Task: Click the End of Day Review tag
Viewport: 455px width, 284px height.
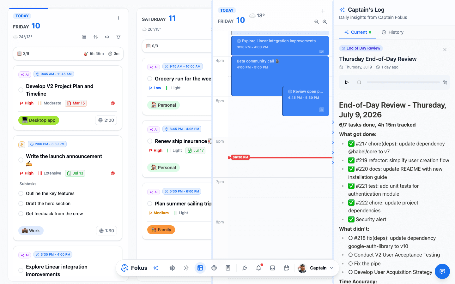Action: (361, 48)
